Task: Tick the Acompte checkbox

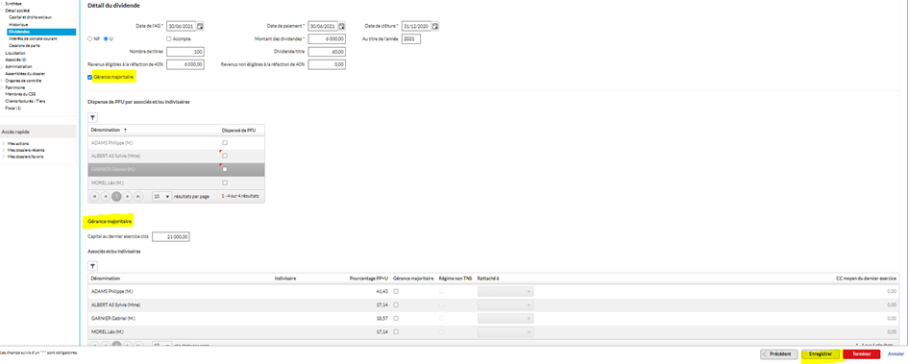Action: coord(168,38)
